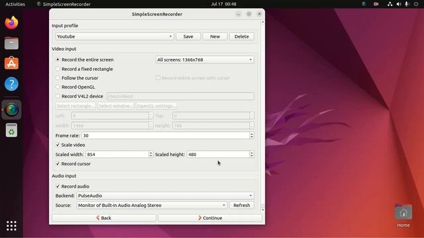Screen dimensions: 424x238
Task: Select SimpleScreenRecorder icon in the dock
Action: point(11,110)
